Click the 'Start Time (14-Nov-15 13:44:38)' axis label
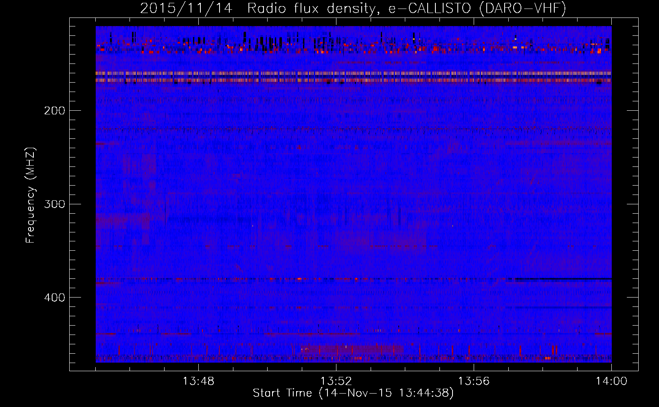 point(353,393)
